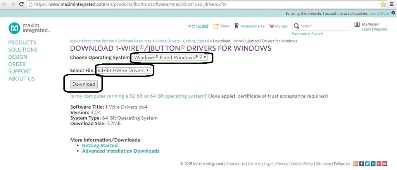Click the iButton breadcrumb link
This screenshot has height=170, width=397.
(x=108, y=41)
